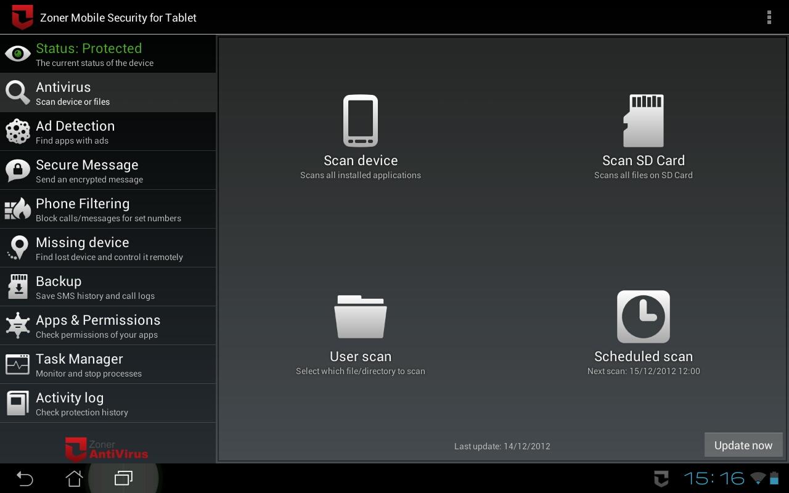
Task: Tap the phone icon to scan device
Action: click(x=361, y=120)
